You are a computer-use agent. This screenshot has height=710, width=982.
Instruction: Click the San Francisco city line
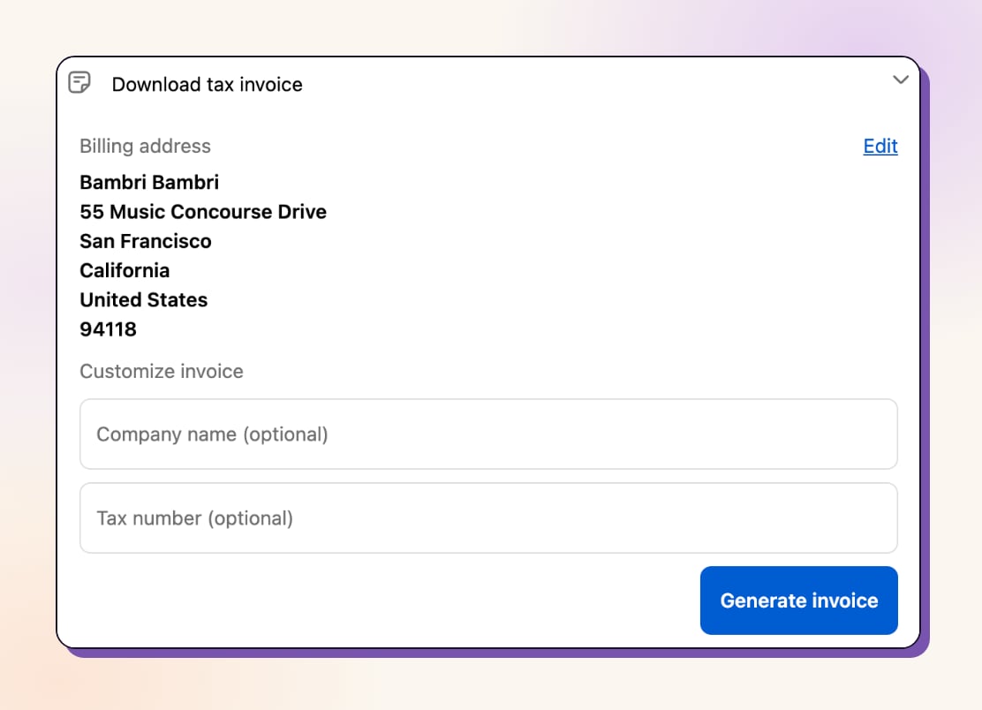[x=146, y=241]
